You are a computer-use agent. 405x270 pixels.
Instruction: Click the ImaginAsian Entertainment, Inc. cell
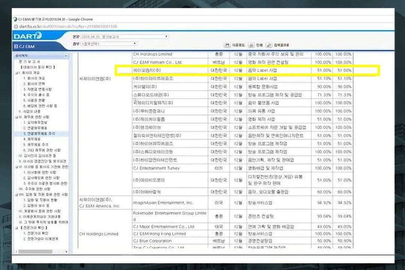click(170, 203)
